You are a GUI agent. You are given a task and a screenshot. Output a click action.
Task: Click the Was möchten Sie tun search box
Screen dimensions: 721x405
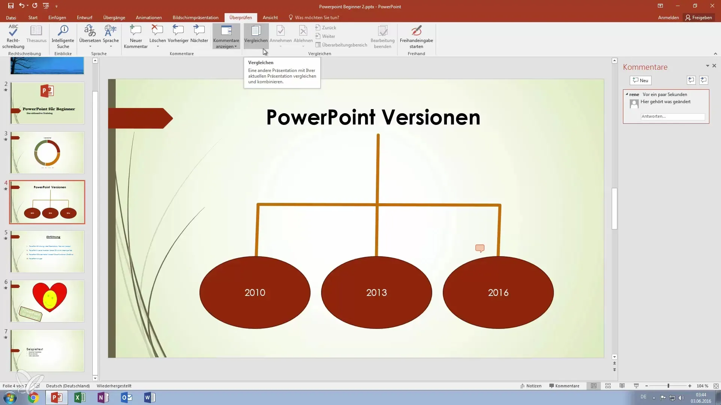click(x=317, y=18)
